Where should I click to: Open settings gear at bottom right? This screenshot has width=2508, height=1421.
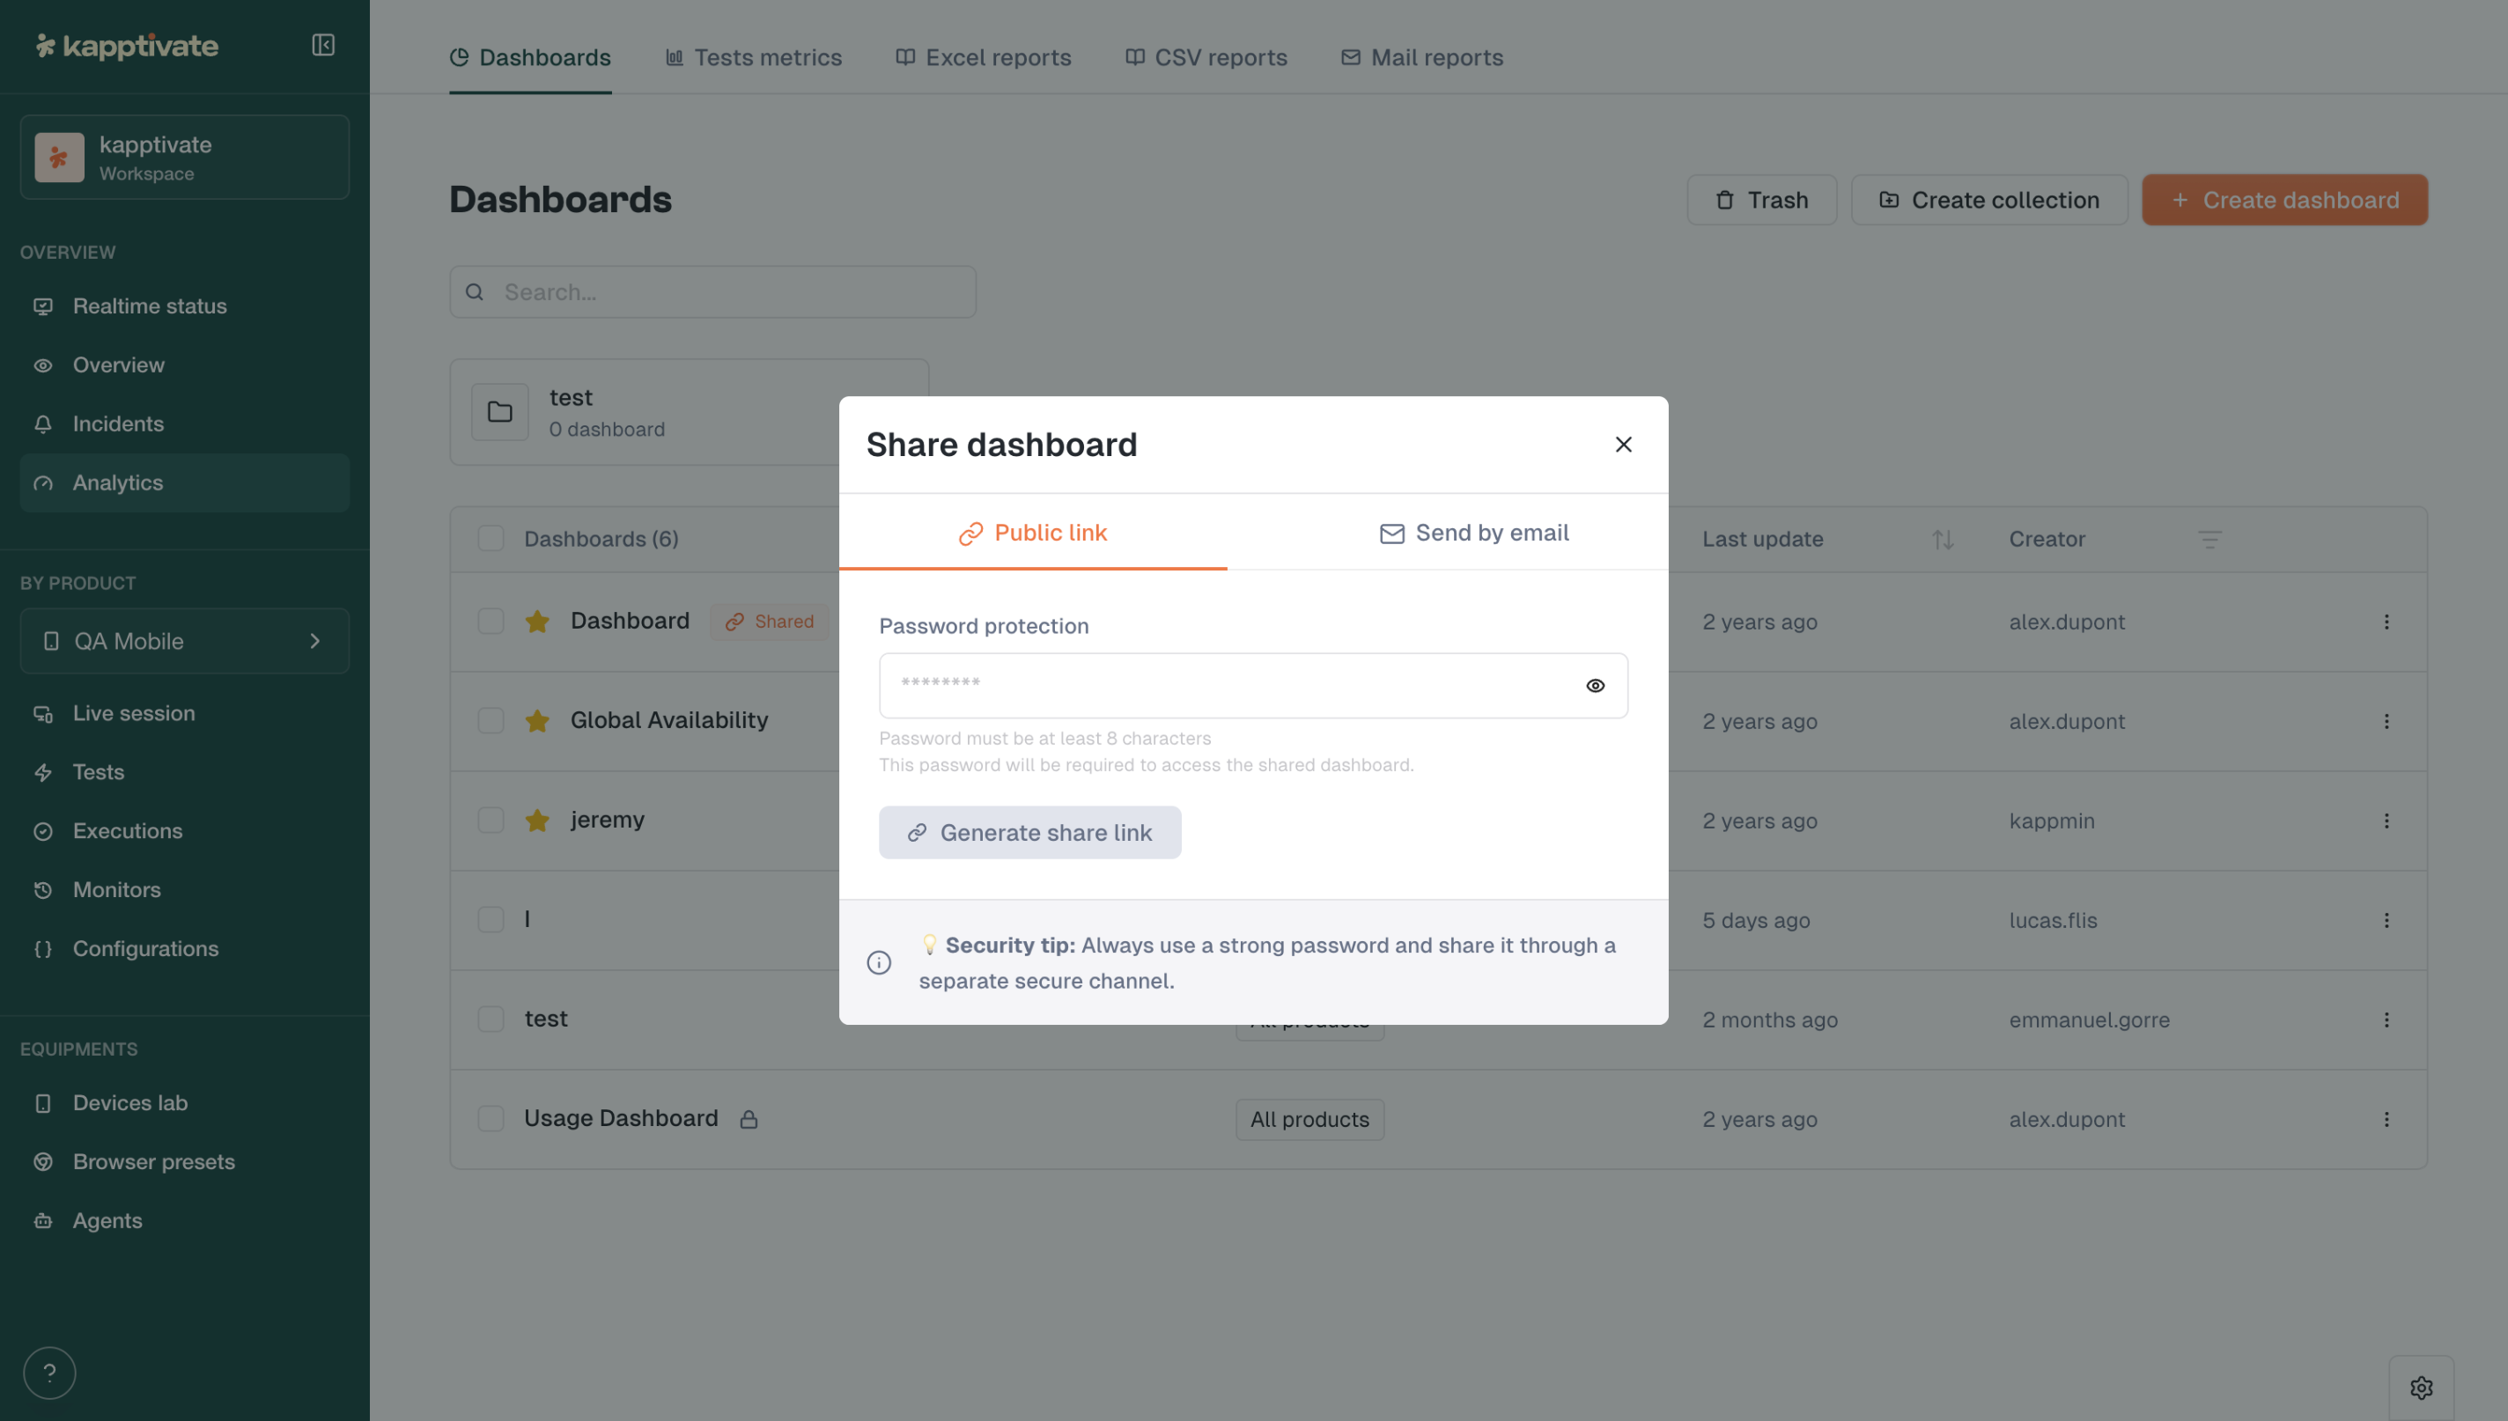pos(2421,1387)
